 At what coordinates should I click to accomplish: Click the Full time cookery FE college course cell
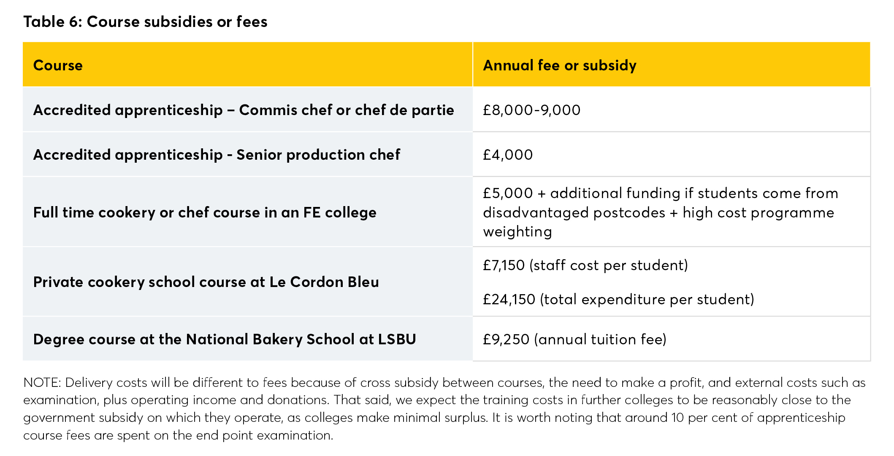coord(205,212)
